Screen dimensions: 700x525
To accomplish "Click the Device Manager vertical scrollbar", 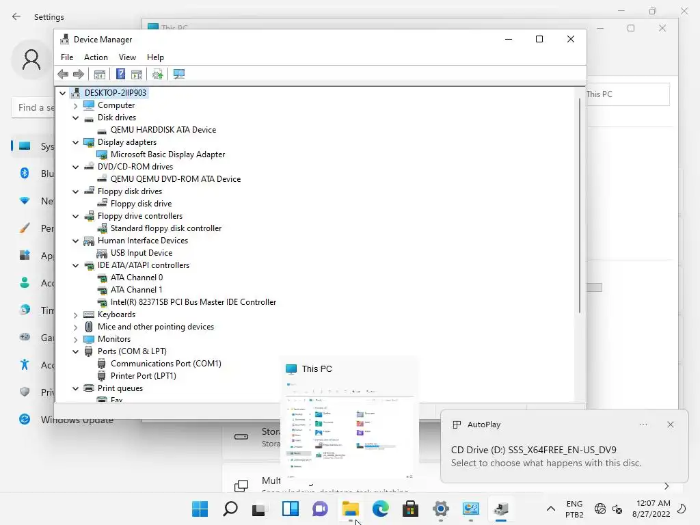I will tap(580, 205).
